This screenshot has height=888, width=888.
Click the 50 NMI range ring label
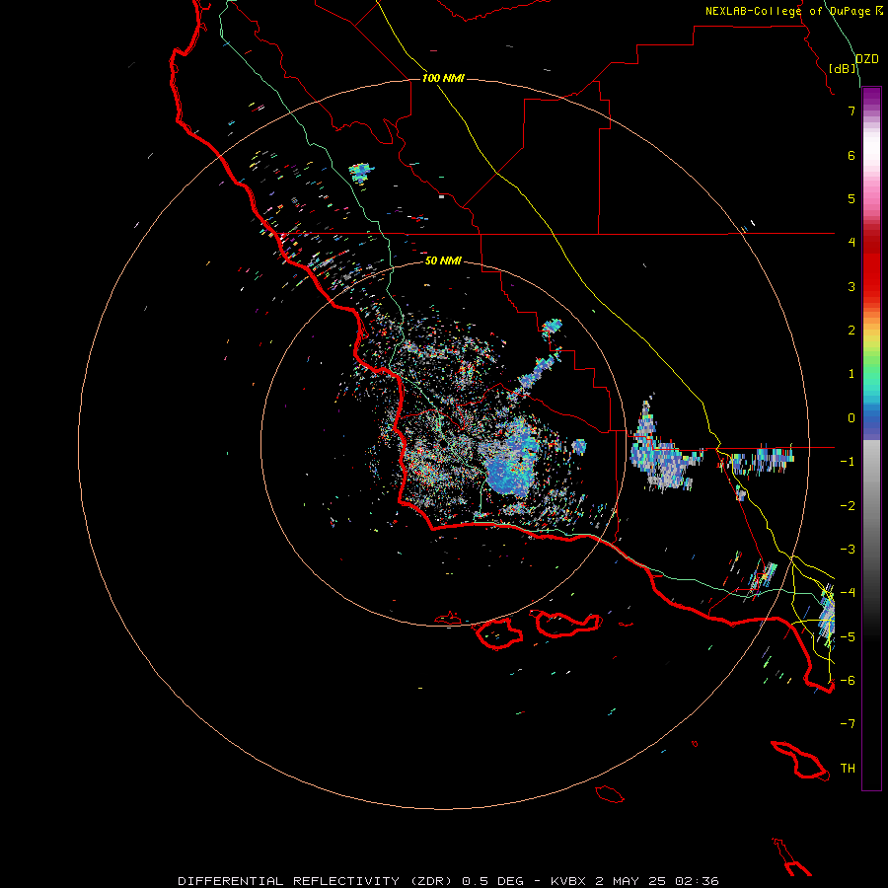click(x=443, y=260)
